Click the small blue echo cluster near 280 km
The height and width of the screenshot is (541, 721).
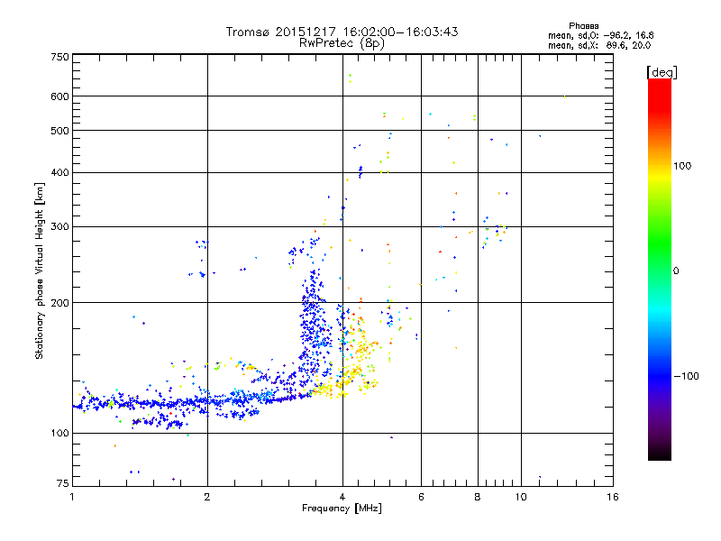(x=202, y=243)
